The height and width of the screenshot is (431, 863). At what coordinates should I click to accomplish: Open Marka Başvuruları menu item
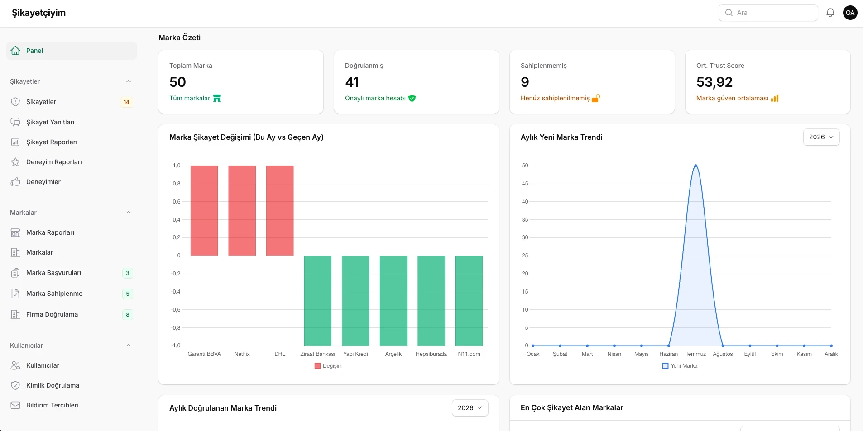[72, 273]
